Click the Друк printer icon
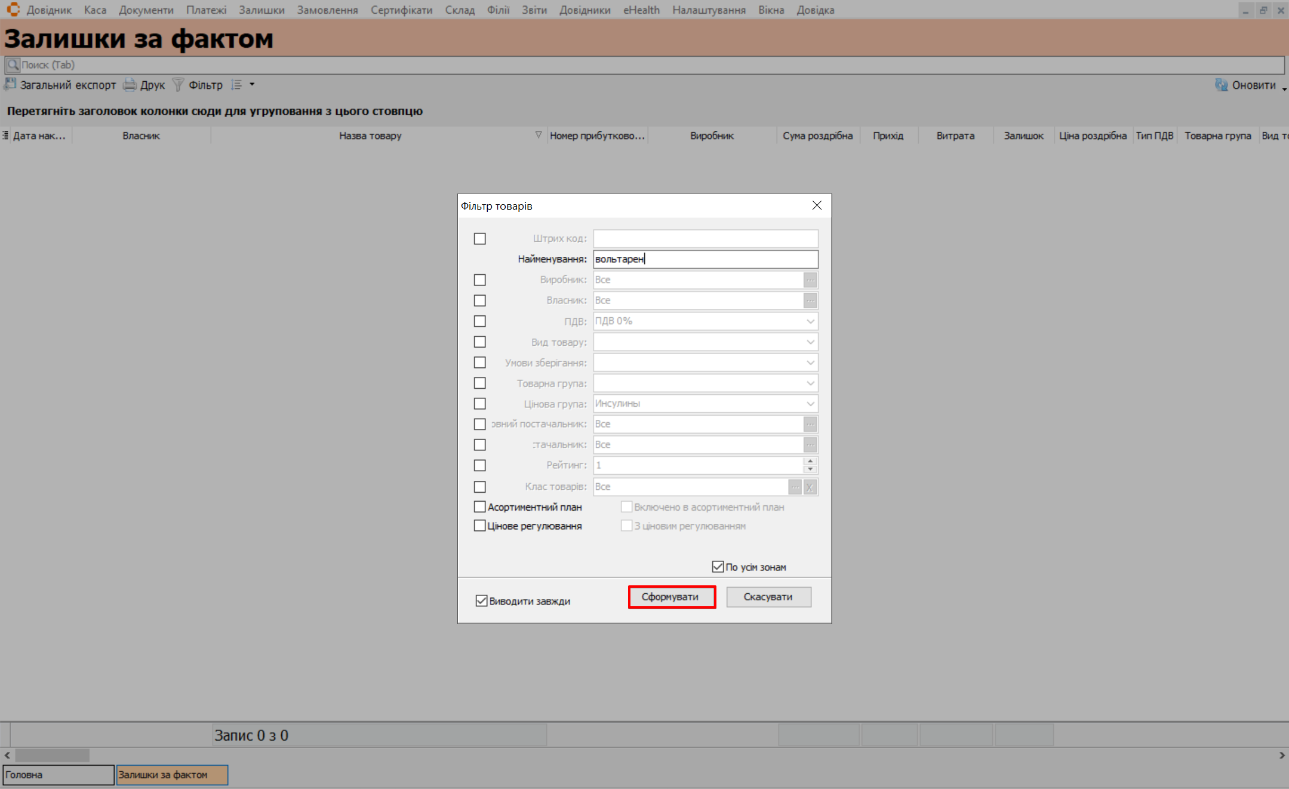The image size is (1289, 789). tap(130, 85)
